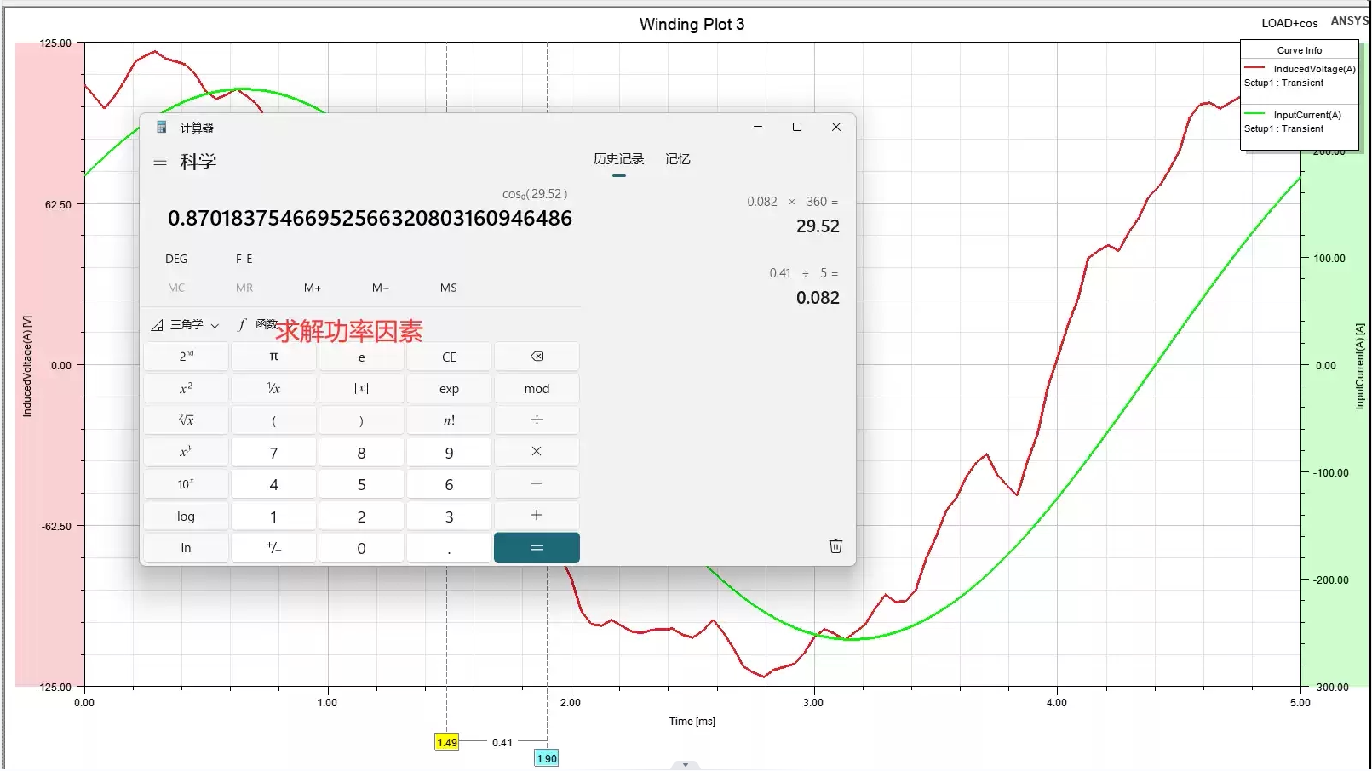Toggle DEG angle unit mode
This screenshot has width=1372, height=771.
pyautogui.click(x=176, y=259)
